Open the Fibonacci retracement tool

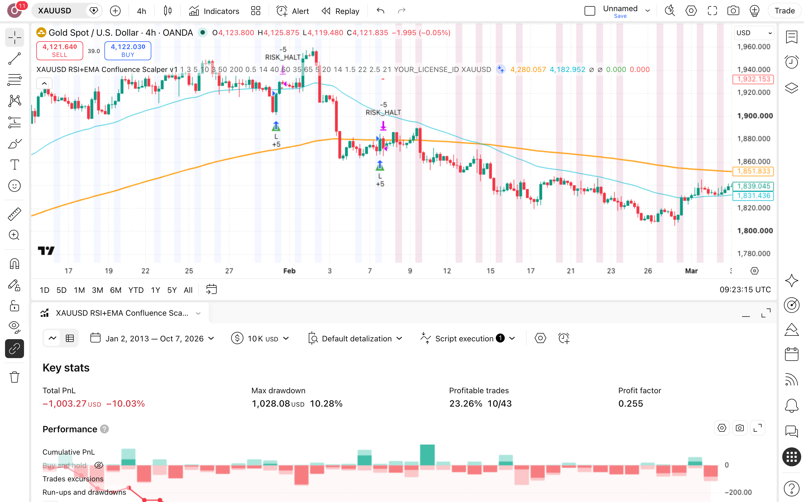[x=14, y=80]
